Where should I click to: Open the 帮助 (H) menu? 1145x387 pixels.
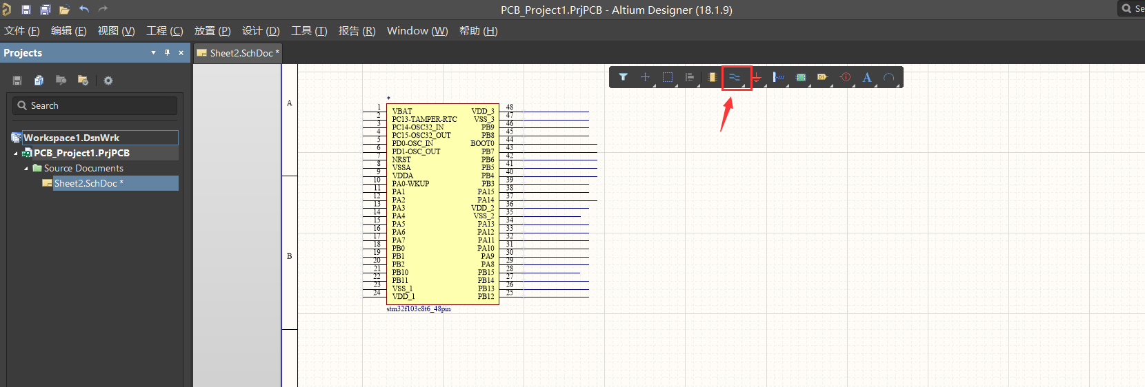[478, 31]
